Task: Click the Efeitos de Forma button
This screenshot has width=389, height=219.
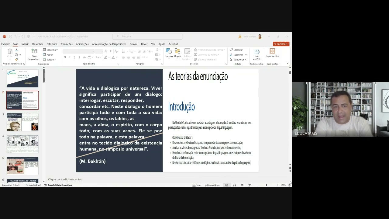Action: click(x=205, y=60)
